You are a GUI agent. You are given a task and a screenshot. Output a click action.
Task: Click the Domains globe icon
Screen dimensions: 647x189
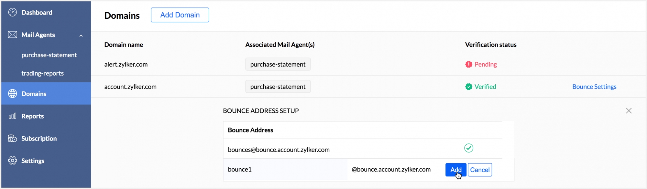pyautogui.click(x=12, y=94)
